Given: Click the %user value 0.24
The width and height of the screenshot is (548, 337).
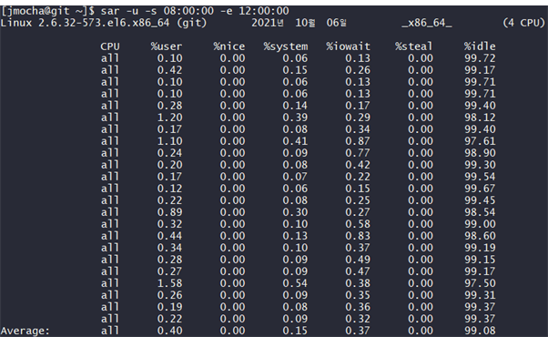Looking at the screenshot, I should (x=169, y=153).
